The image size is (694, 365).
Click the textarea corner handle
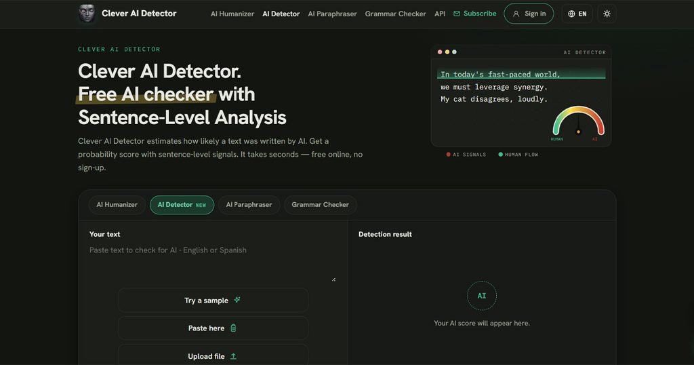pyautogui.click(x=333, y=280)
